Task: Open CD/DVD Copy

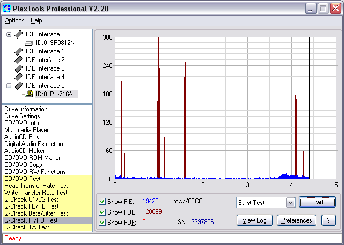Action: coord(23,165)
